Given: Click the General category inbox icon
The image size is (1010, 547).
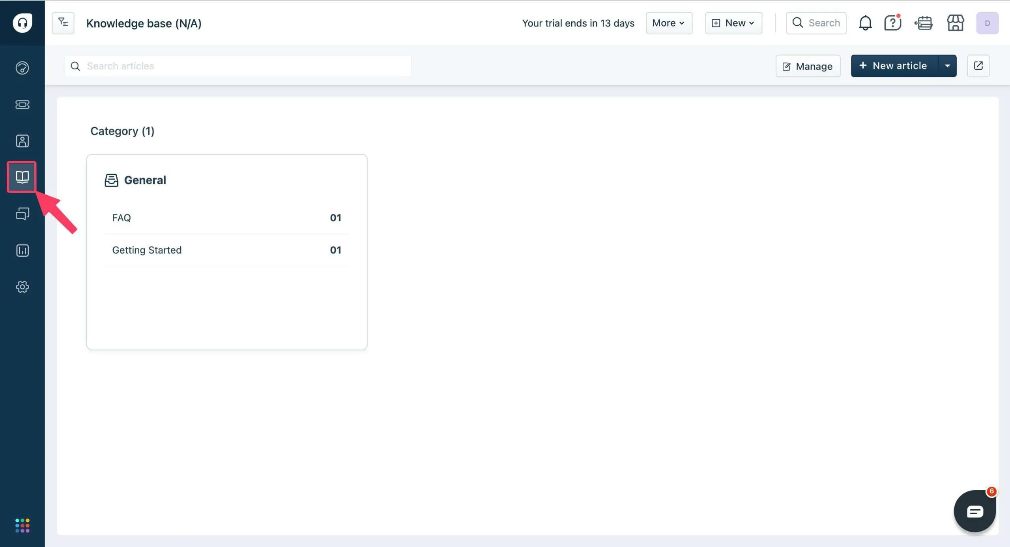Looking at the screenshot, I should coord(111,180).
